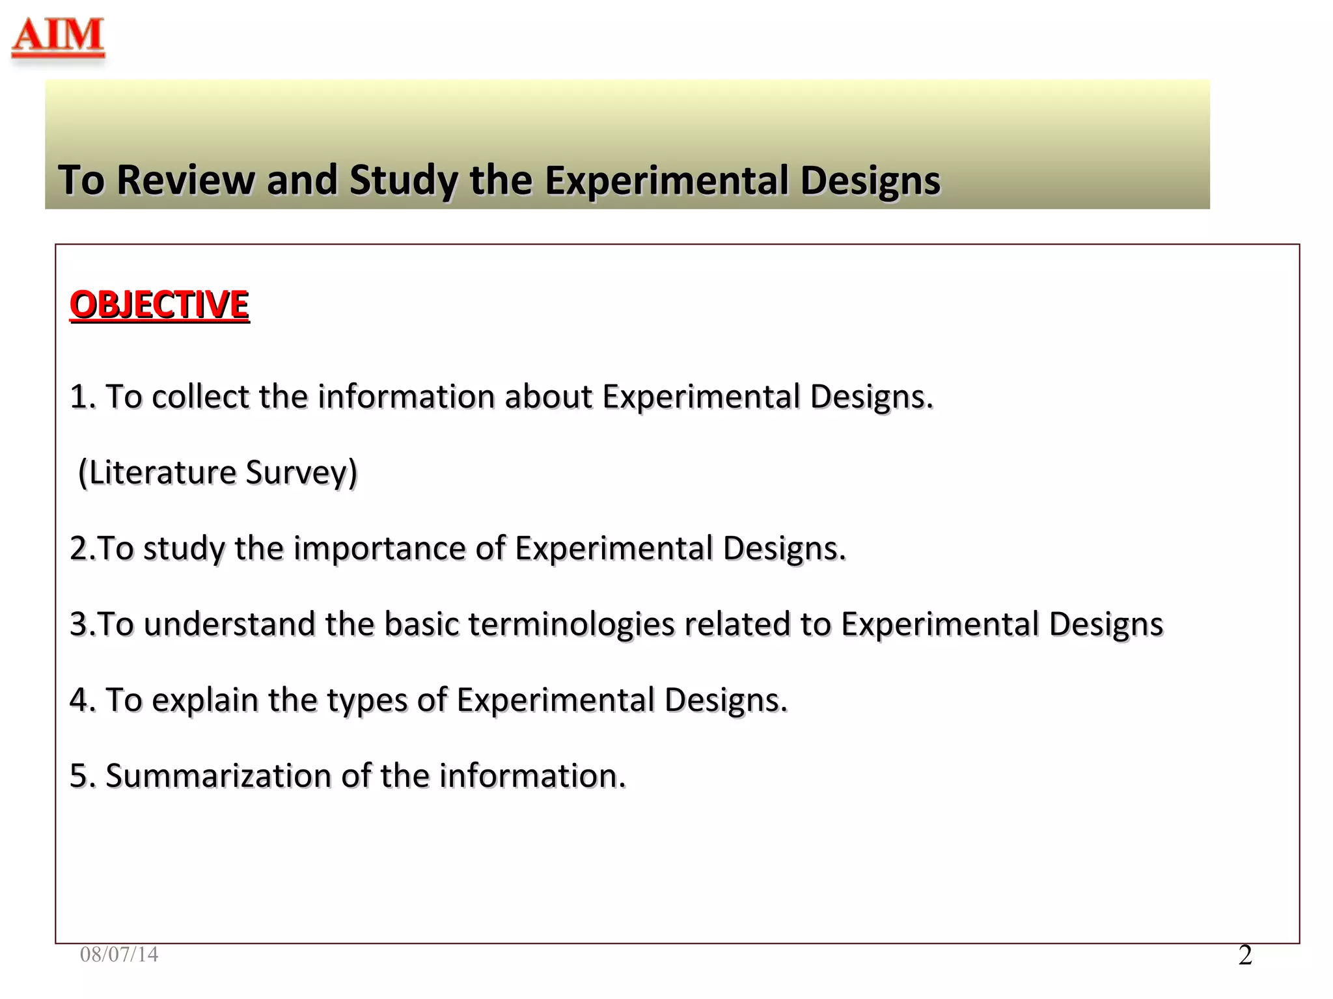Click the (Literature Survey) text
The width and height of the screenshot is (1333, 999).
(217, 472)
